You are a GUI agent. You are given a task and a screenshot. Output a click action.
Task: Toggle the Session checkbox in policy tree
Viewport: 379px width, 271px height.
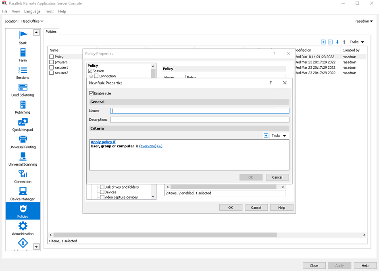(x=90, y=71)
